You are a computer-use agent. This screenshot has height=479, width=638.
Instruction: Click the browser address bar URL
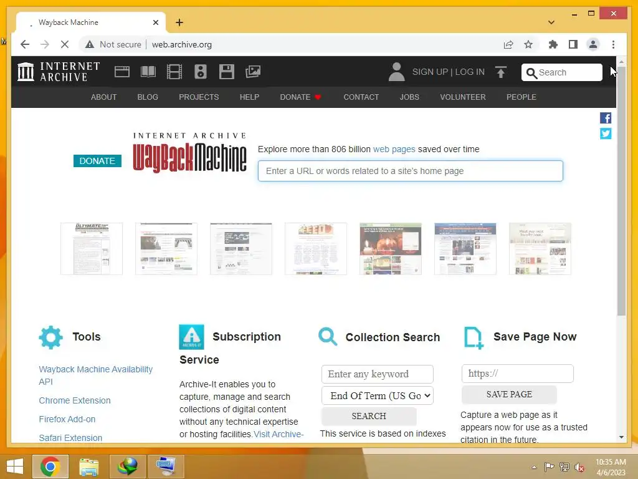[182, 44]
